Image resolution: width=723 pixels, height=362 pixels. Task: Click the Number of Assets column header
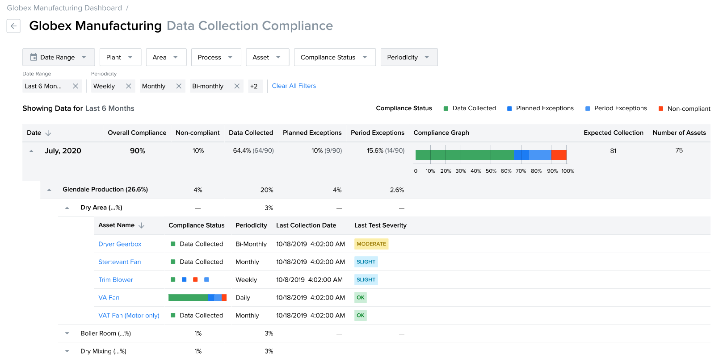click(x=679, y=133)
